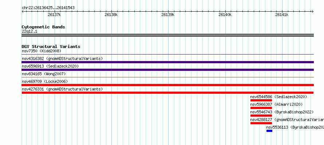Click the short red nsv5966387 bar

tap(261, 108)
